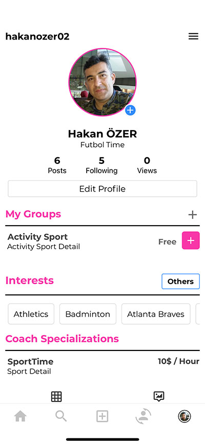Viewport: 205px width, 445px height.
Task: Open the Posts count
Action: pos(57,165)
